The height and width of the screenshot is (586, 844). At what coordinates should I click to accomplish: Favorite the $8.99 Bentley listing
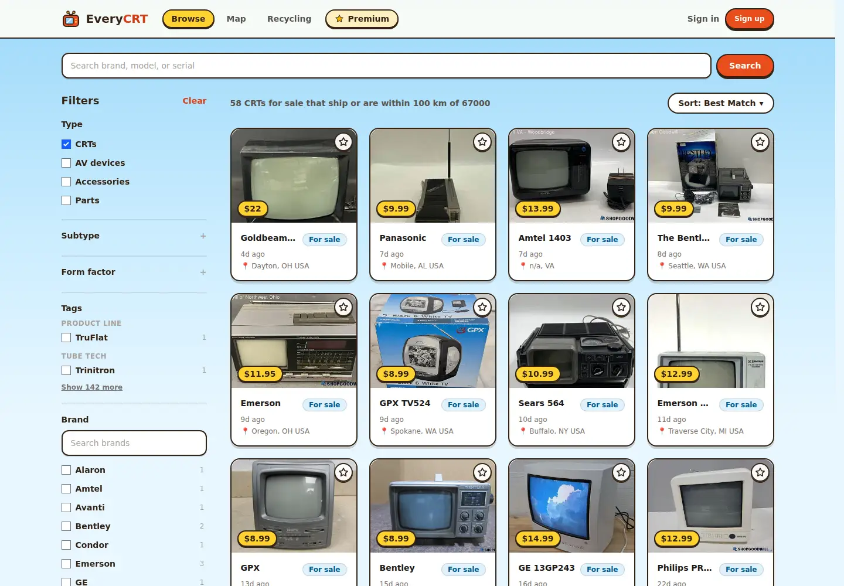482,472
